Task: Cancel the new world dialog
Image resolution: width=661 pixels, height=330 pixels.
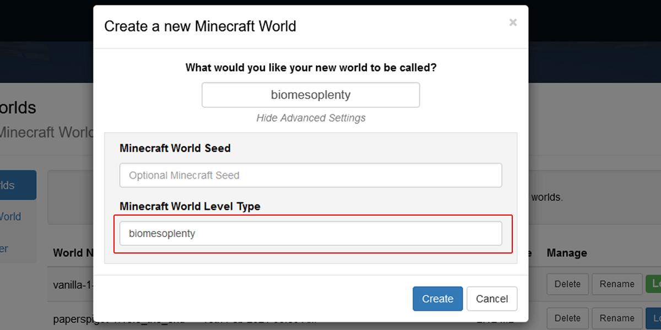Action: (x=492, y=299)
